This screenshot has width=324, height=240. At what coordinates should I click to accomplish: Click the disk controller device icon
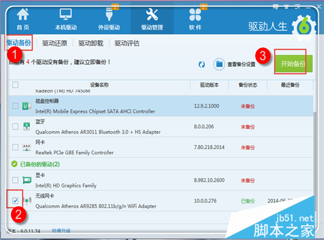pos(27,106)
